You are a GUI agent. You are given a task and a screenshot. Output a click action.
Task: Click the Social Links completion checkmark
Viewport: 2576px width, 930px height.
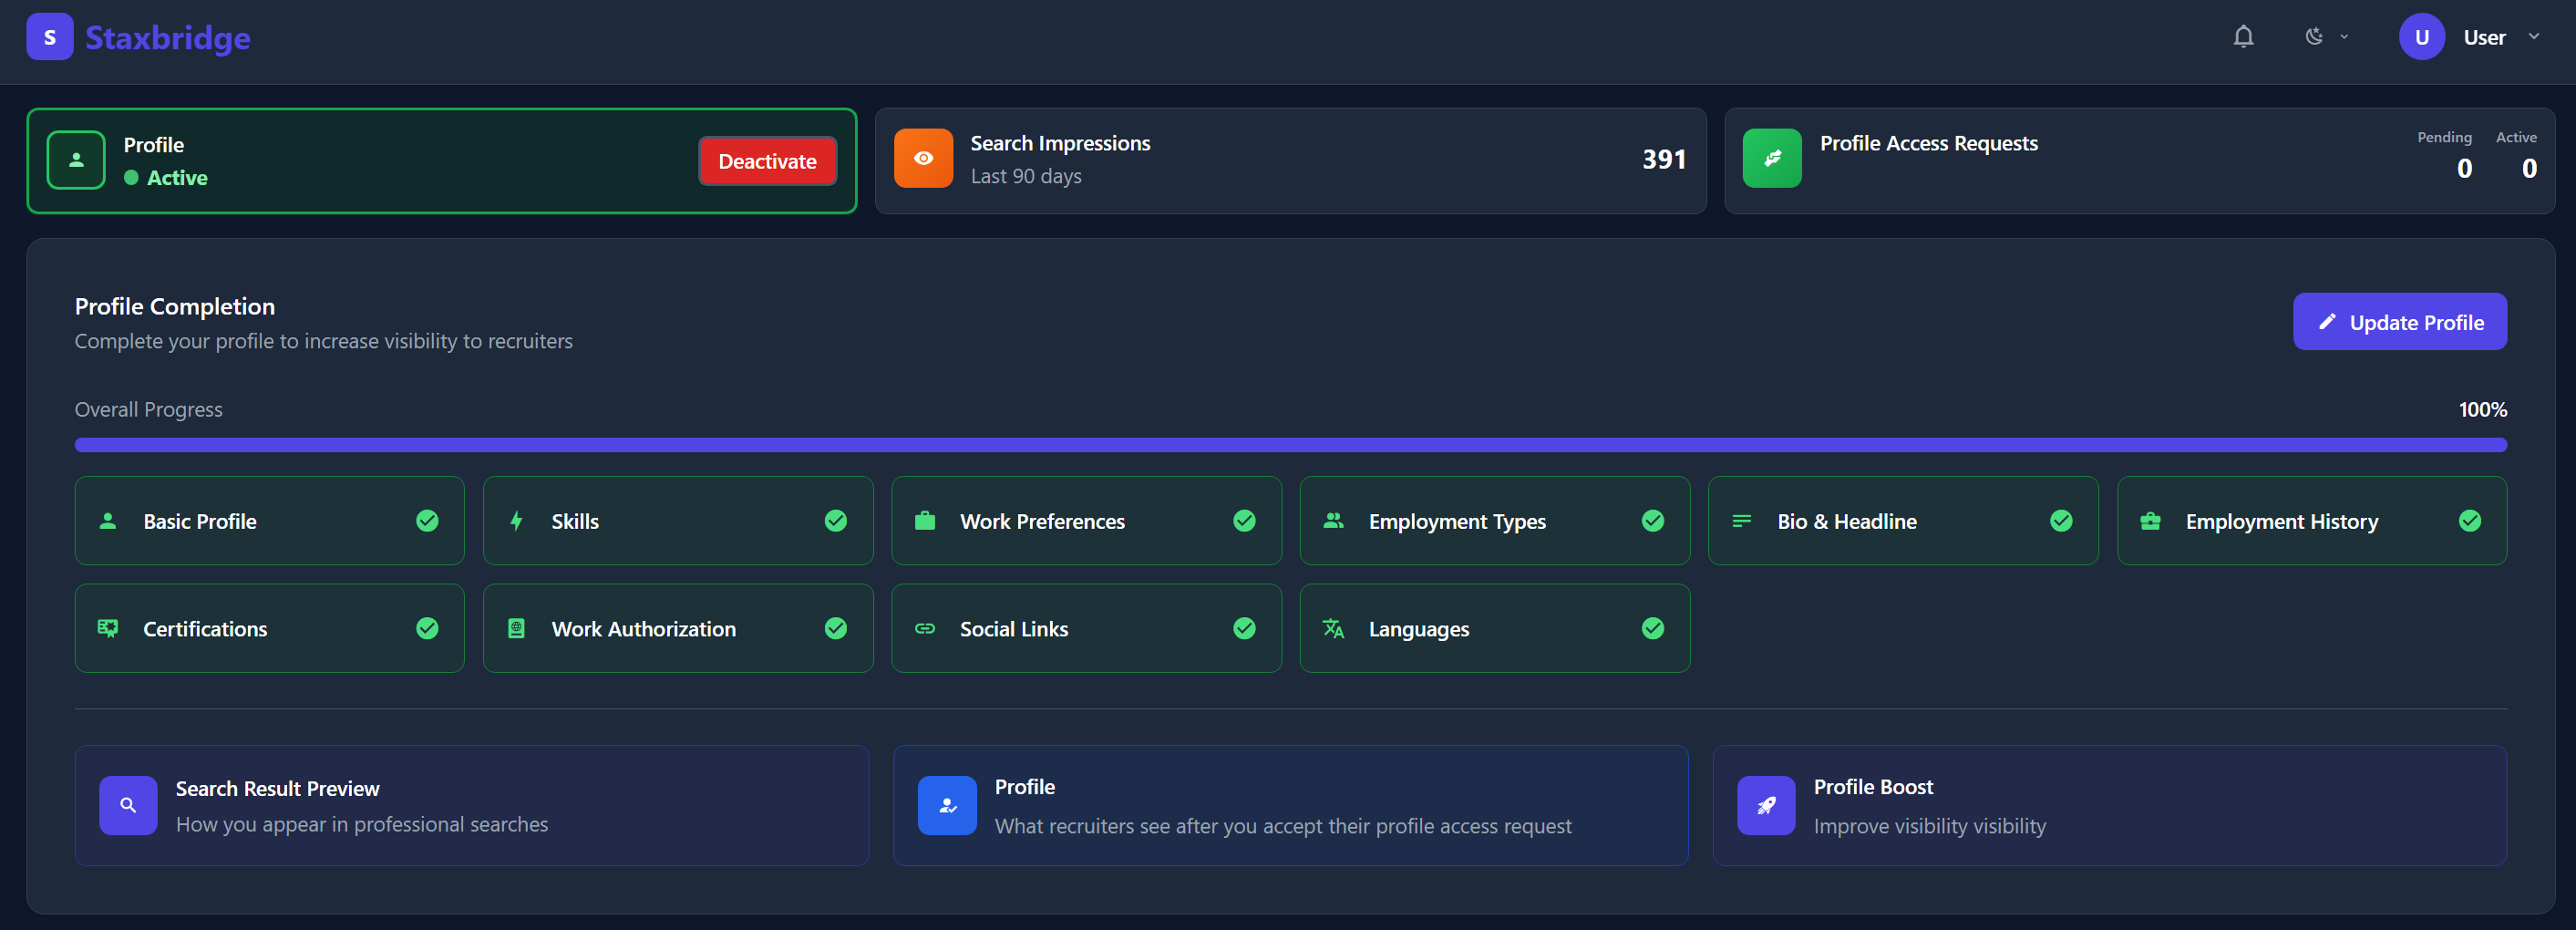tap(1244, 628)
